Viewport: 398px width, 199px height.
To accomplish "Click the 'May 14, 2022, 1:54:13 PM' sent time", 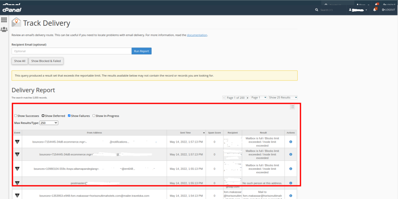I will pos(186,196).
